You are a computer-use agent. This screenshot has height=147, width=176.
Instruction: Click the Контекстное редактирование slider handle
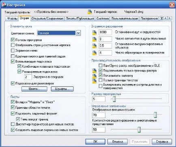click(139, 130)
